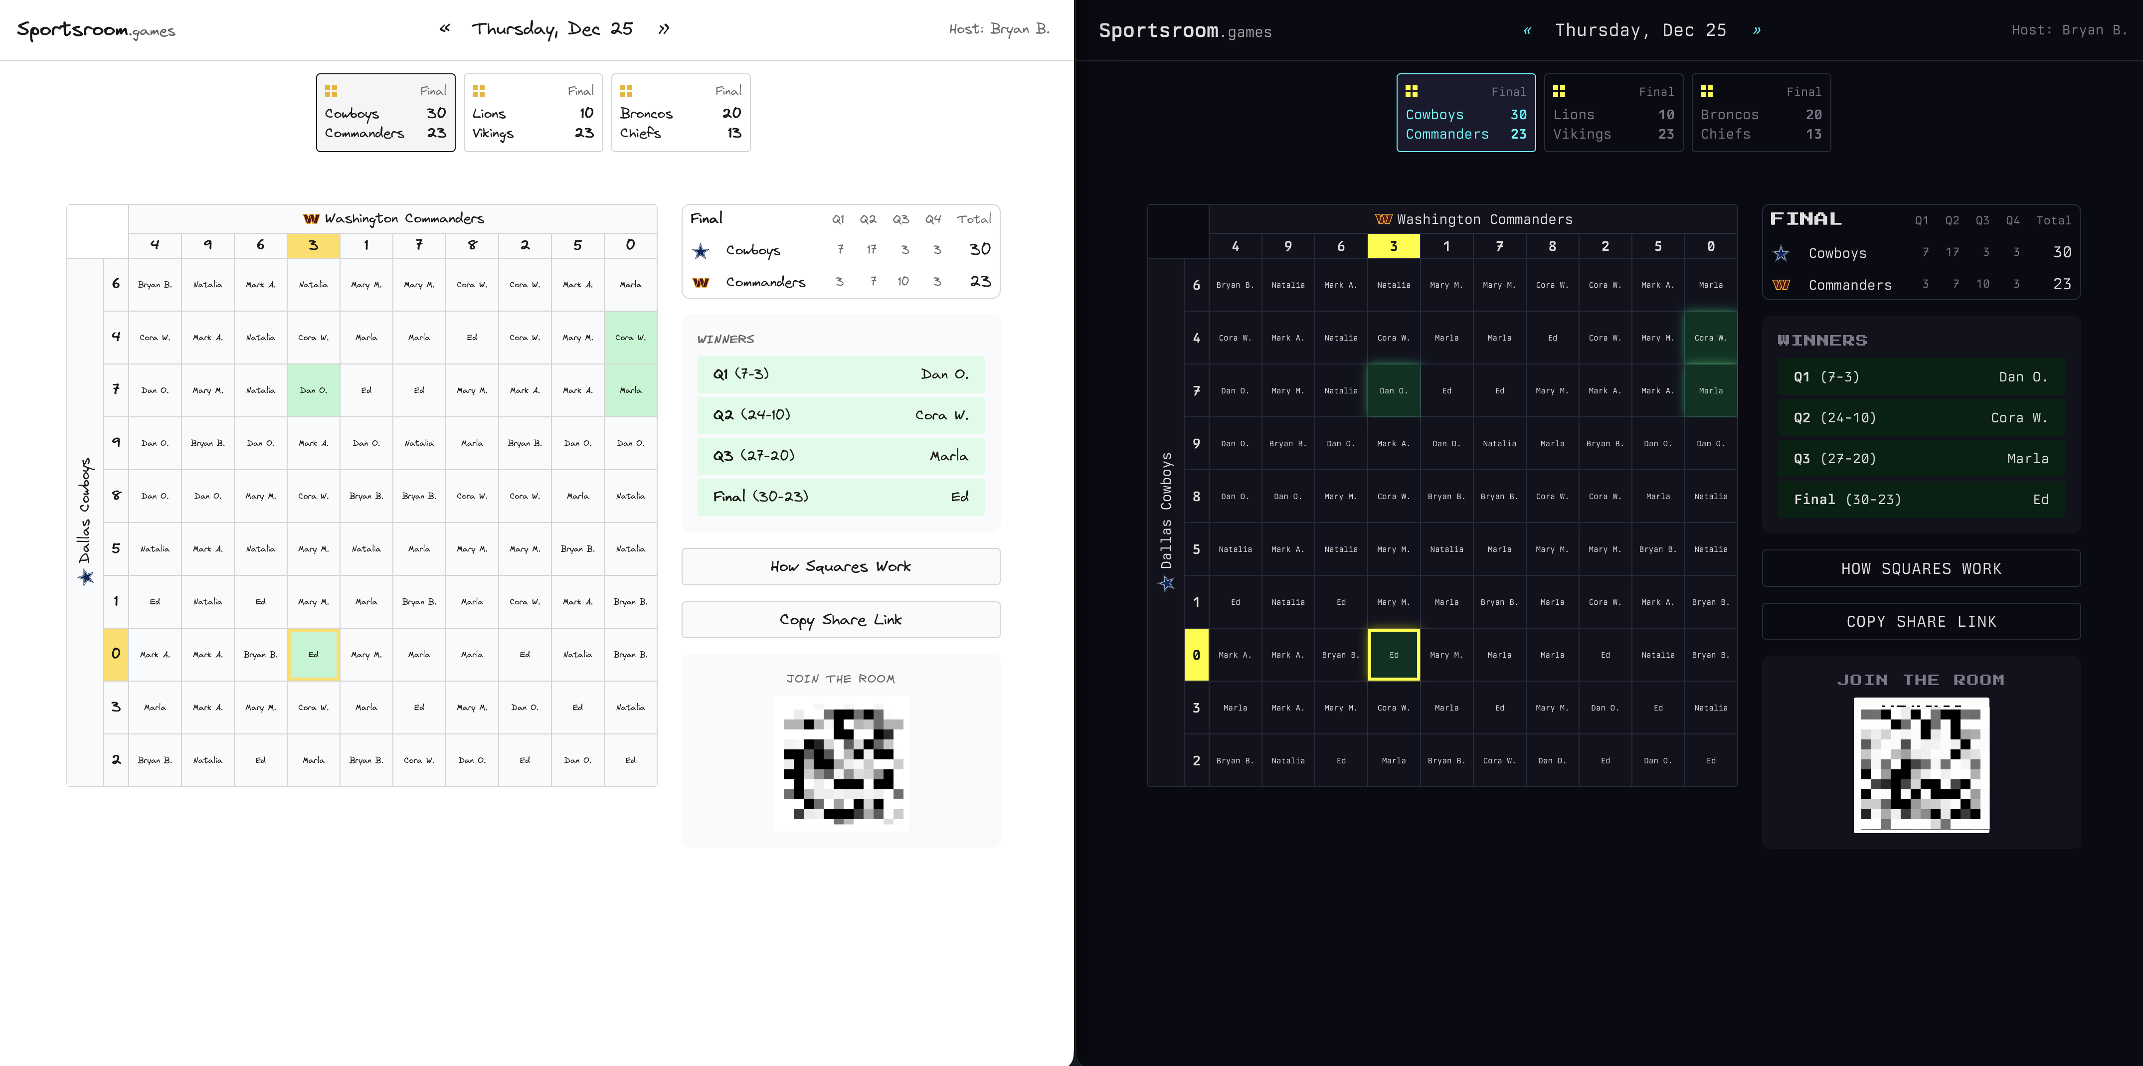The width and height of the screenshot is (2143, 1066).
Task: Click the next day arrow in light theme
Action: (664, 29)
